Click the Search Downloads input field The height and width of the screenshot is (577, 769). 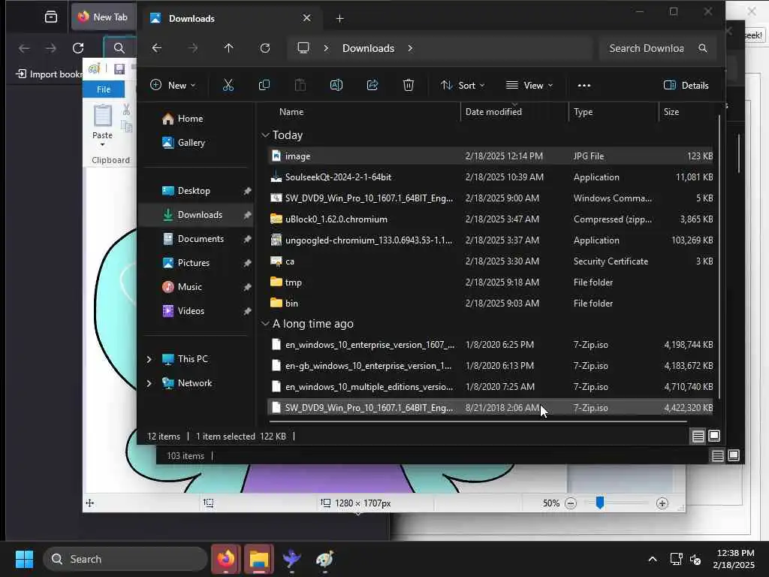tap(647, 48)
